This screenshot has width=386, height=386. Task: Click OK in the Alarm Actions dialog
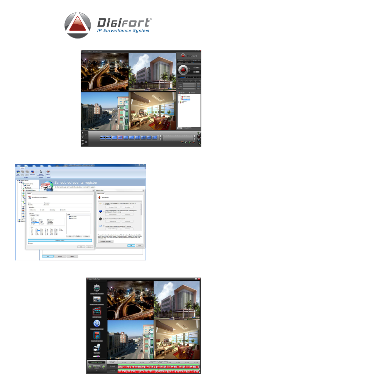click(x=131, y=245)
